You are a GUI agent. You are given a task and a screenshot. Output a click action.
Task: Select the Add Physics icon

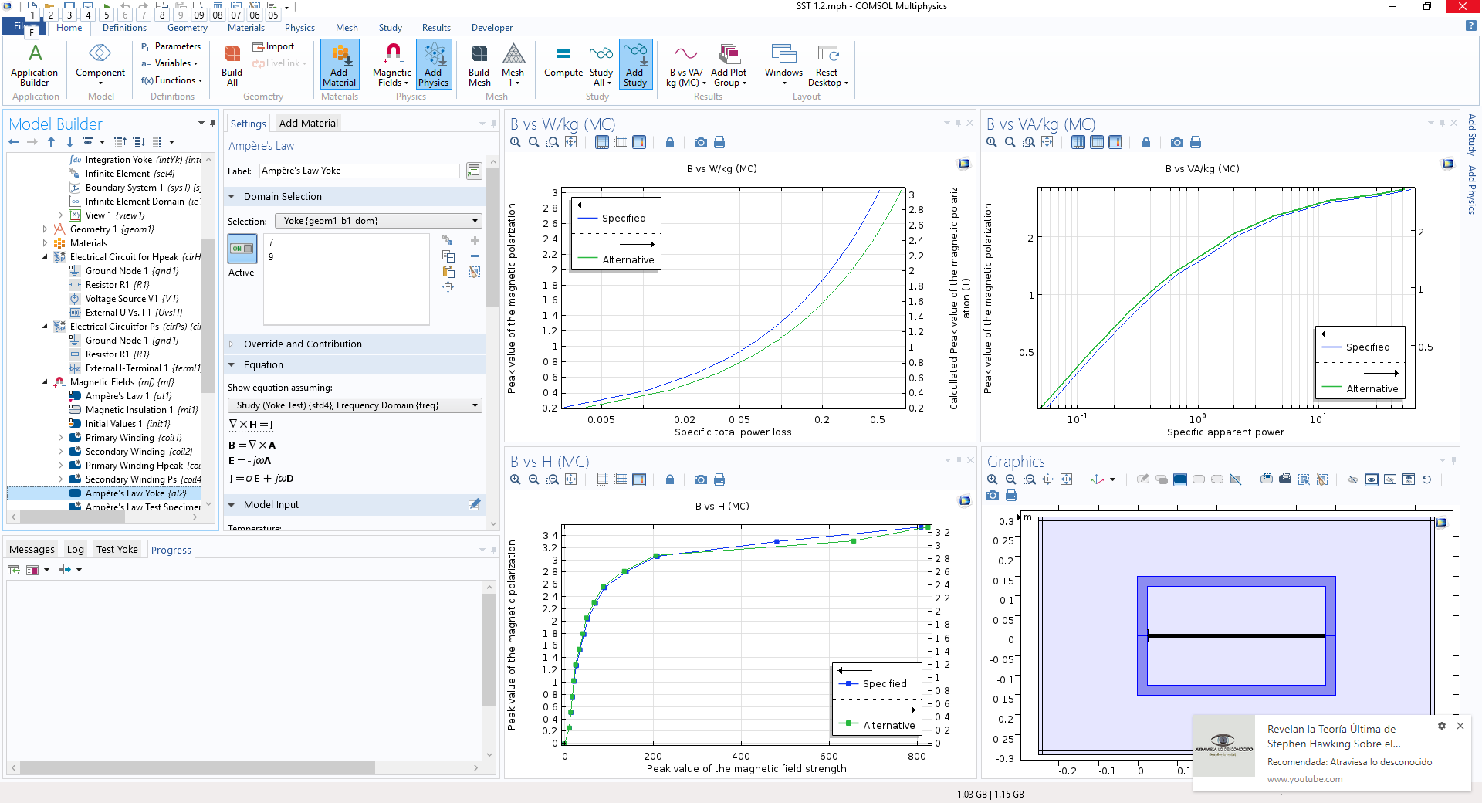[x=433, y=64]
